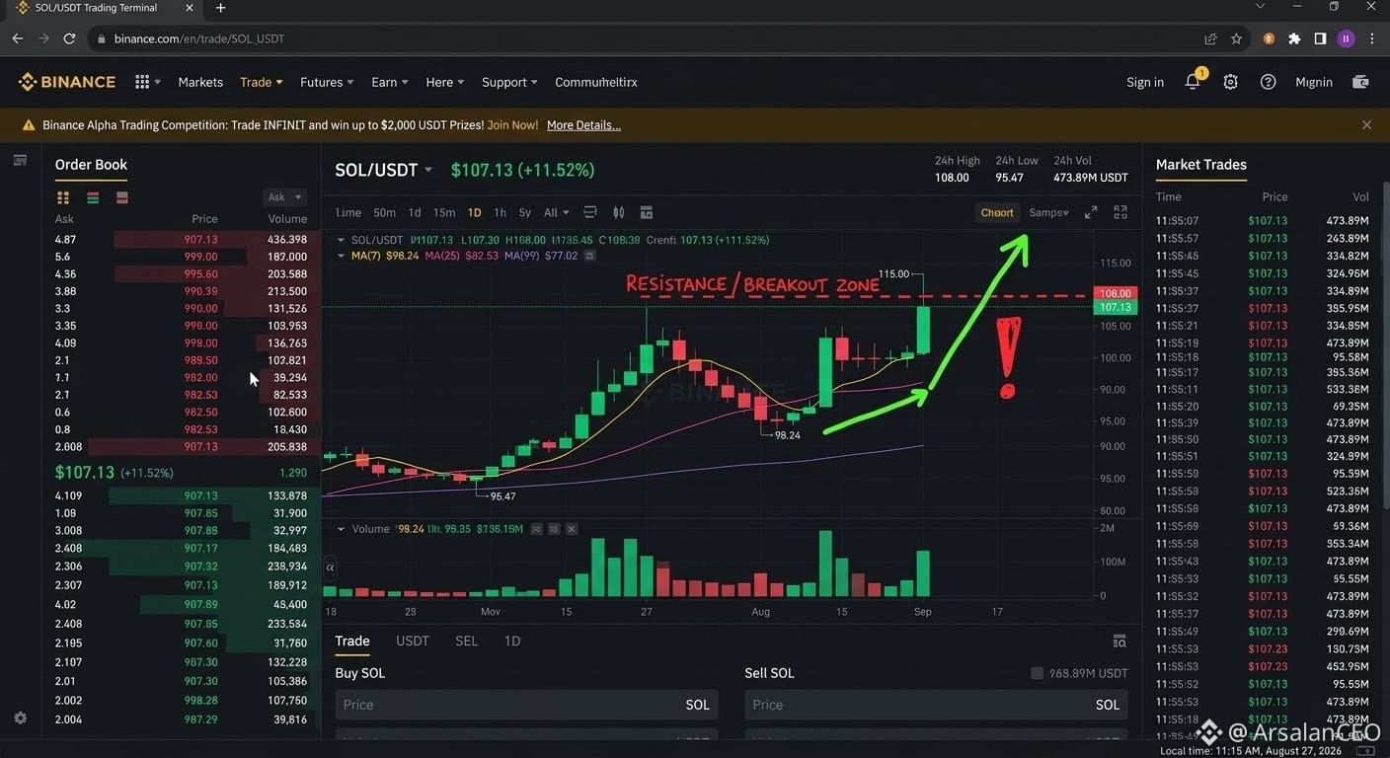Open the Ask dropdown in Order Book

pyautogui.click(x=284, y=197)
